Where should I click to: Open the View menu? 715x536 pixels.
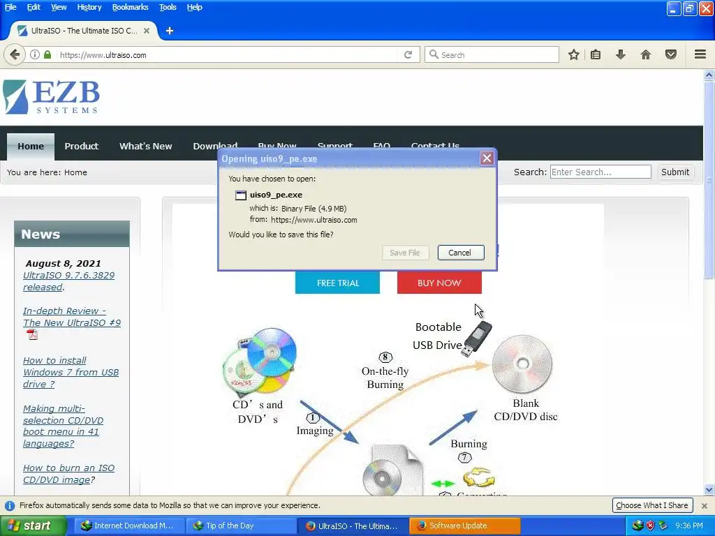59,7
